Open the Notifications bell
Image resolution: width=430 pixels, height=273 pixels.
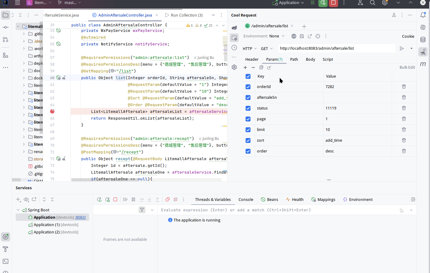tap(423, 15)
